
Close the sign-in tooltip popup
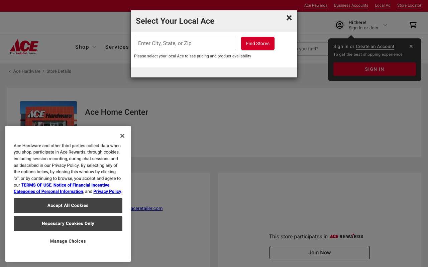pos(411,46)
